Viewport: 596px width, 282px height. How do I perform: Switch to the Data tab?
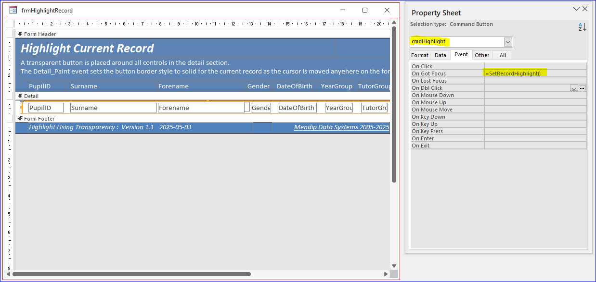[441, 55]
